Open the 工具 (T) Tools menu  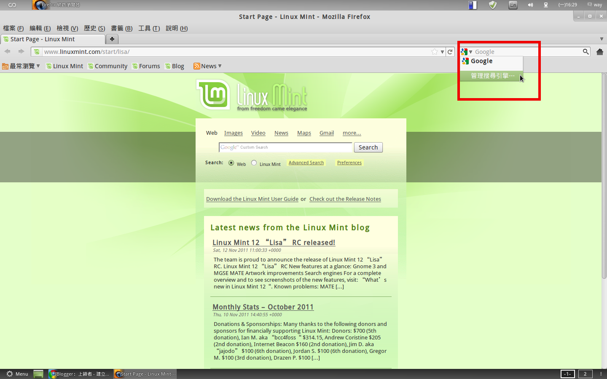[x=149, y=28]
